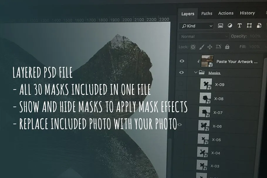Click the lock position move icon

[x=210, y=47]
